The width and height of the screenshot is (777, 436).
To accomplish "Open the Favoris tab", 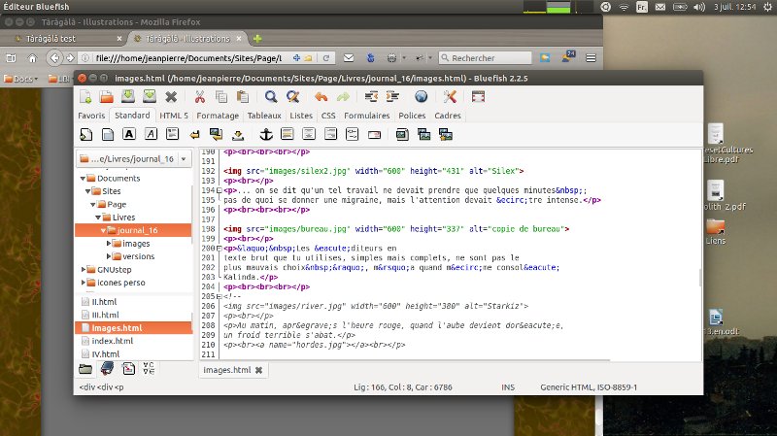I will point(91,116).
